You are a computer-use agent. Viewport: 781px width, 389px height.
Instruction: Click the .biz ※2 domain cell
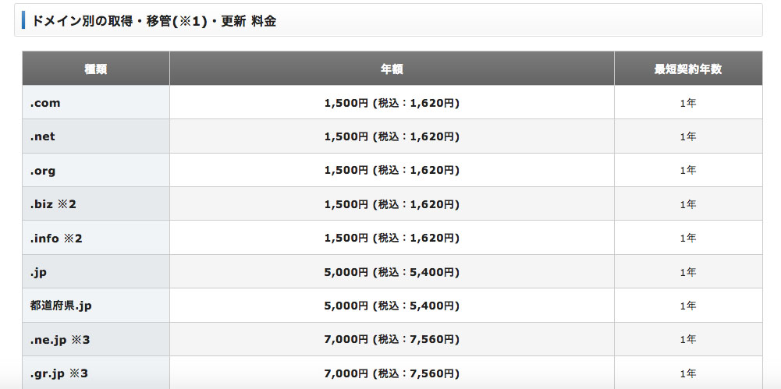(x=96, y=204)
